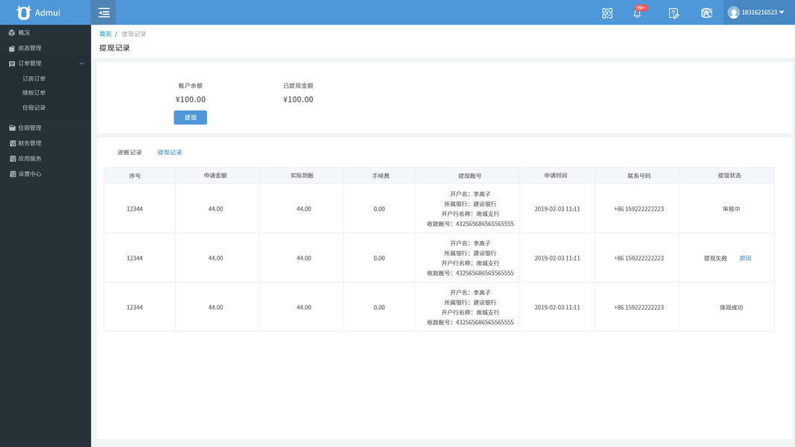
Task: Click the 首页 breadcrumb link
Action: pos(106,34)
